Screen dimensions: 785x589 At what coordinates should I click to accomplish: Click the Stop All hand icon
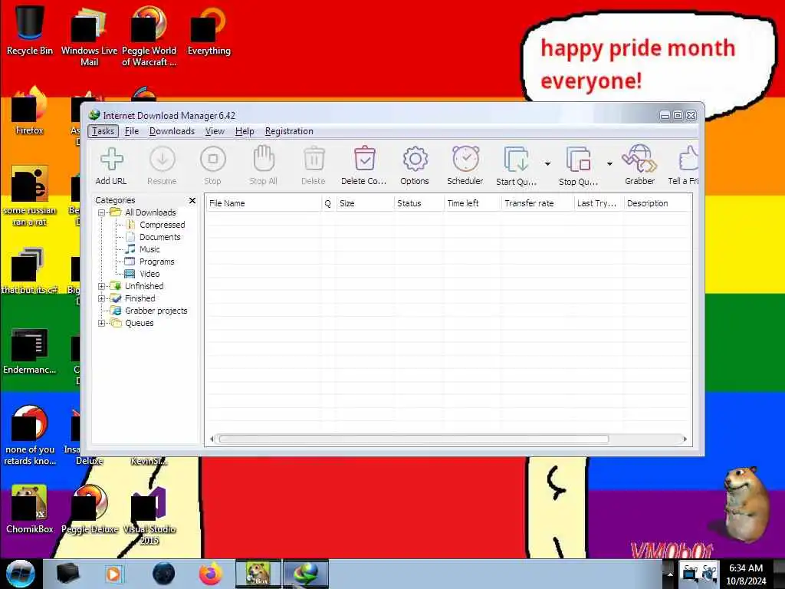[264, 160]
